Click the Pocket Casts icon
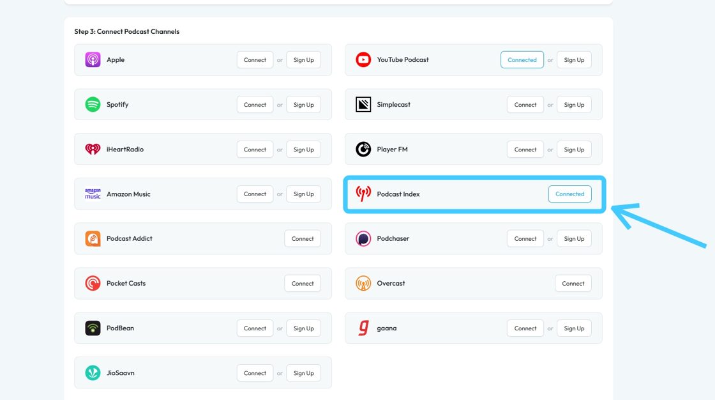Image resolution: width=715 pixels, height=400 pixels. coord(93,284)
